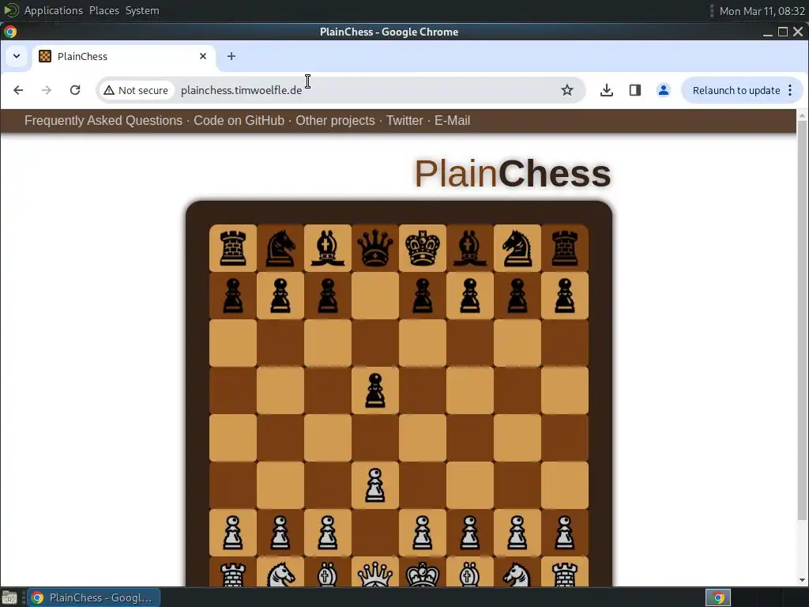
Task: Open Chrome downloads icon
Action: [x=607, y=90]
